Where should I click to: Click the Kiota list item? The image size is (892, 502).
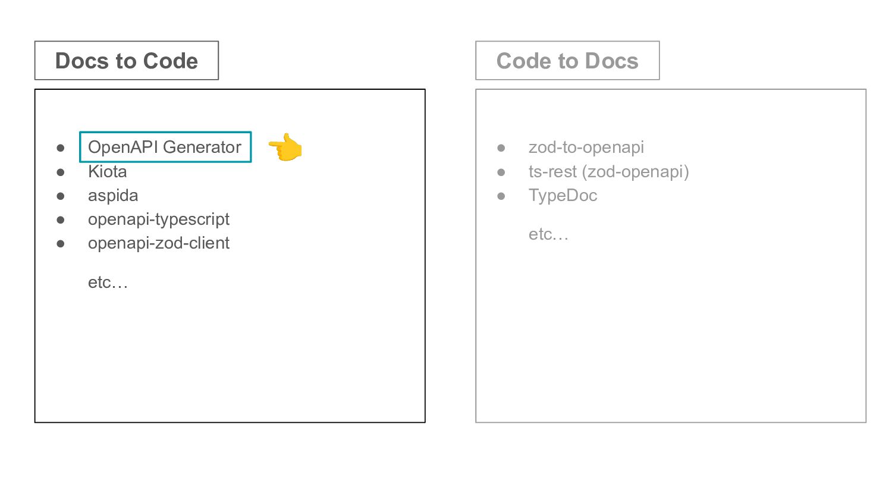(x=107, y=171)
